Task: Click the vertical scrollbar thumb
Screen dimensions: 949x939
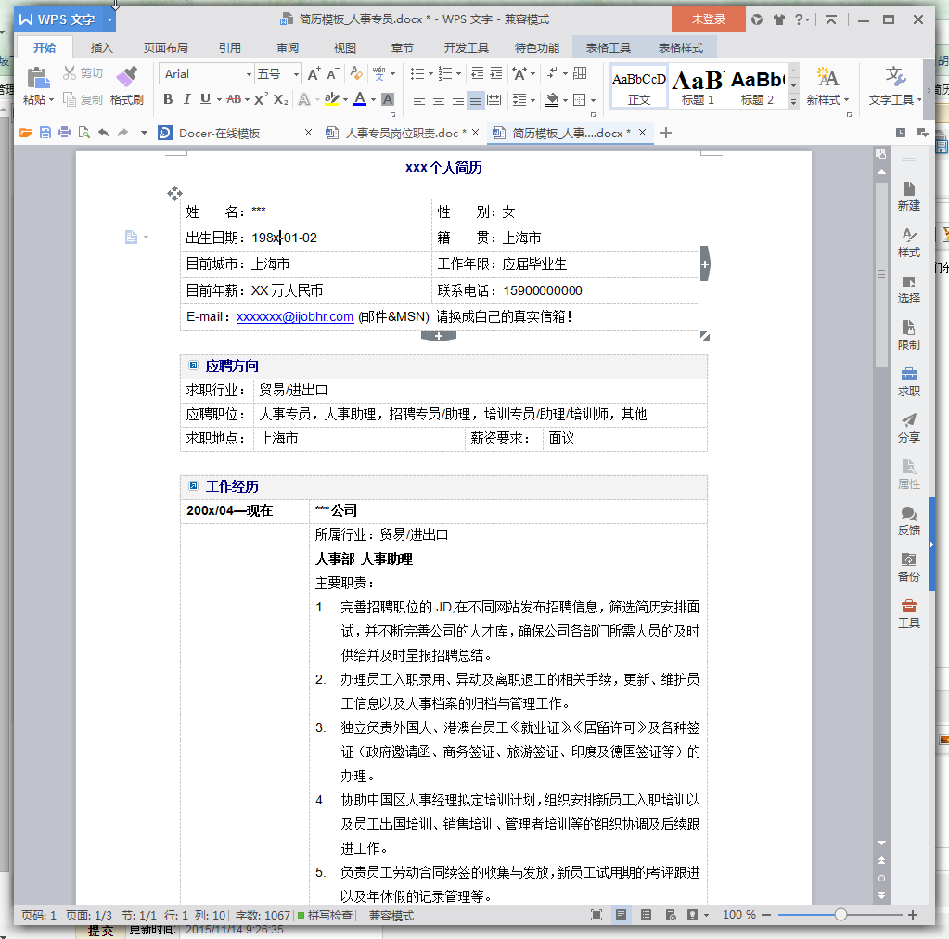Action: pos(881,274)
